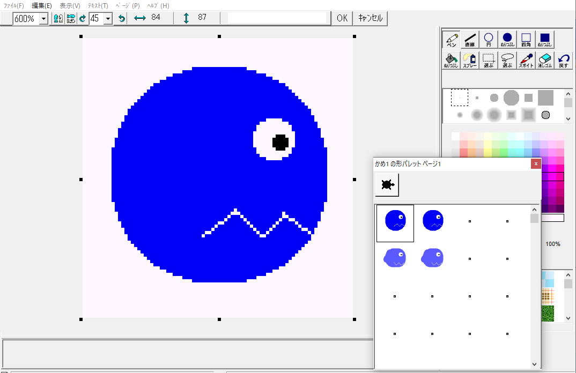This screenshot has height=373, width=576.
Task: Pick the outlined magenta color swatch
Action: [x=552, y=177]
